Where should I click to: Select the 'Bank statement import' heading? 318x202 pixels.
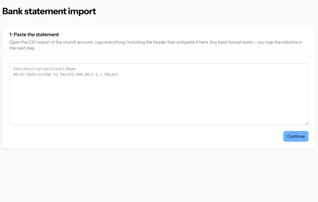49,11
